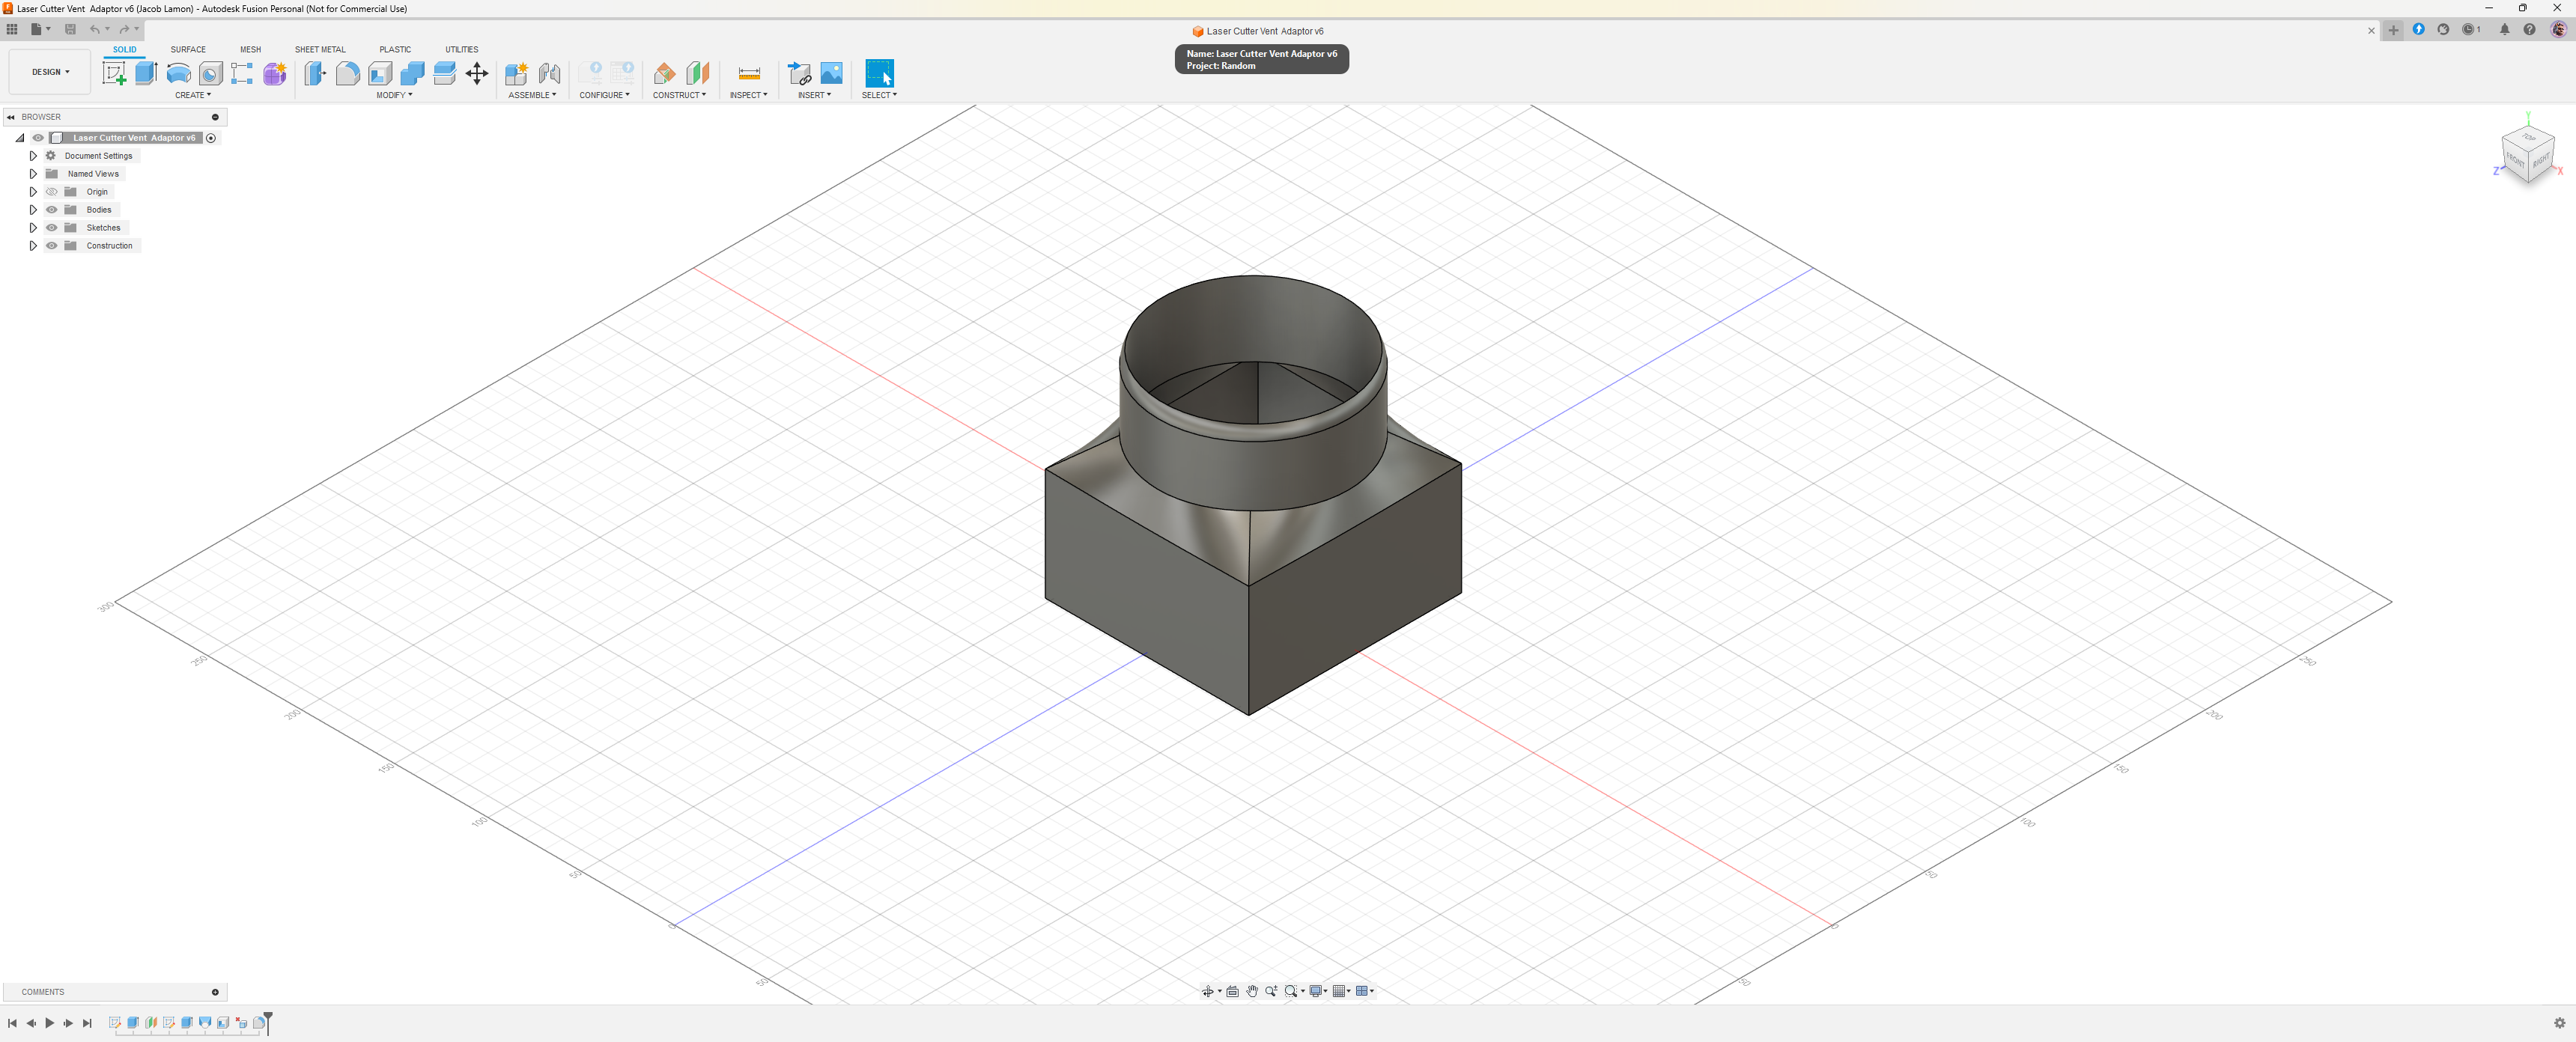Click the New Component icon
This screenshot has width=2576, height=1042.
pyautogui.click(x=516, y=73)
